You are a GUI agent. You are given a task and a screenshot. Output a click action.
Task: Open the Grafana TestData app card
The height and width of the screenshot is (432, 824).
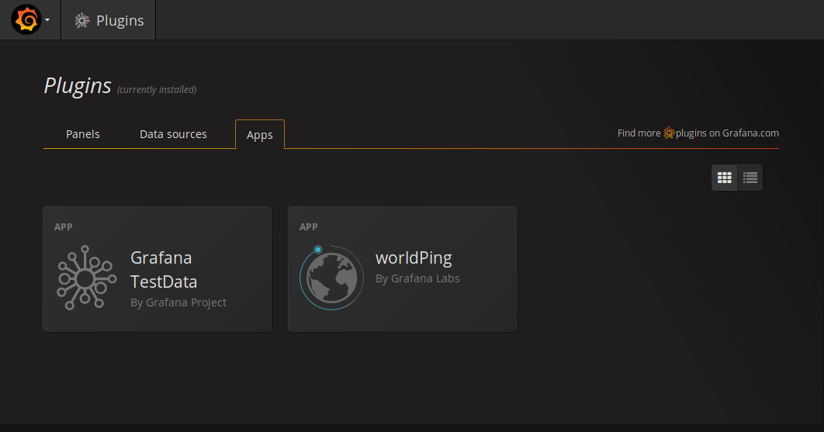[x=158, y=269]
